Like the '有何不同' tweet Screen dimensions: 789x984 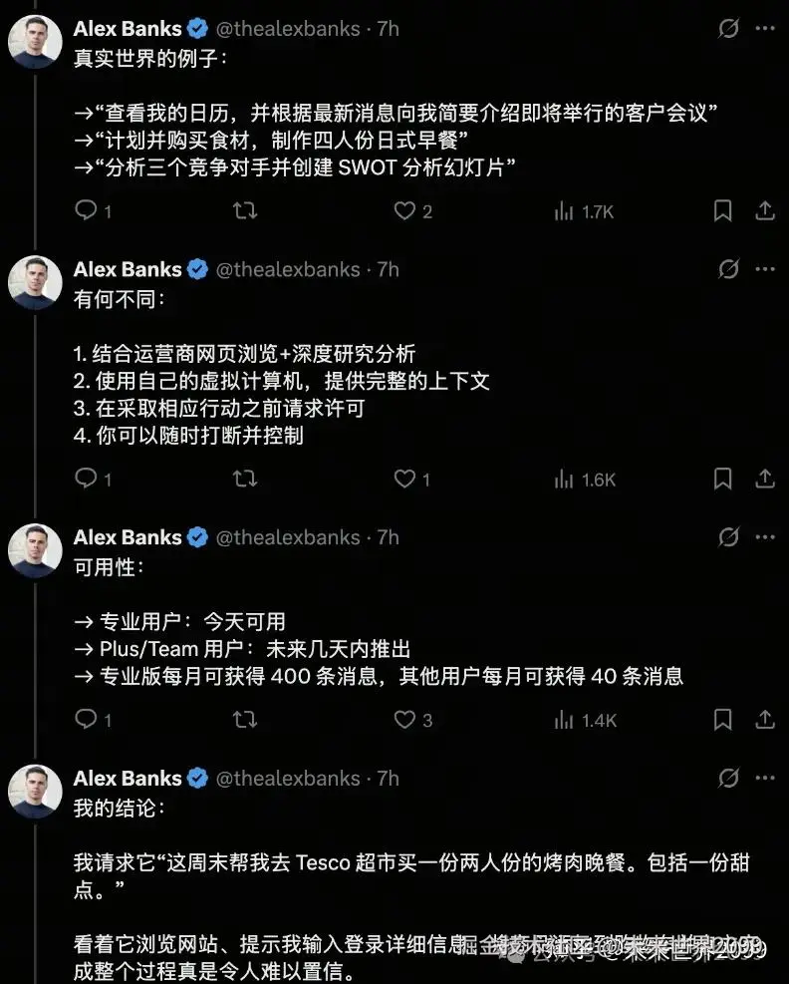coord(404,480)
